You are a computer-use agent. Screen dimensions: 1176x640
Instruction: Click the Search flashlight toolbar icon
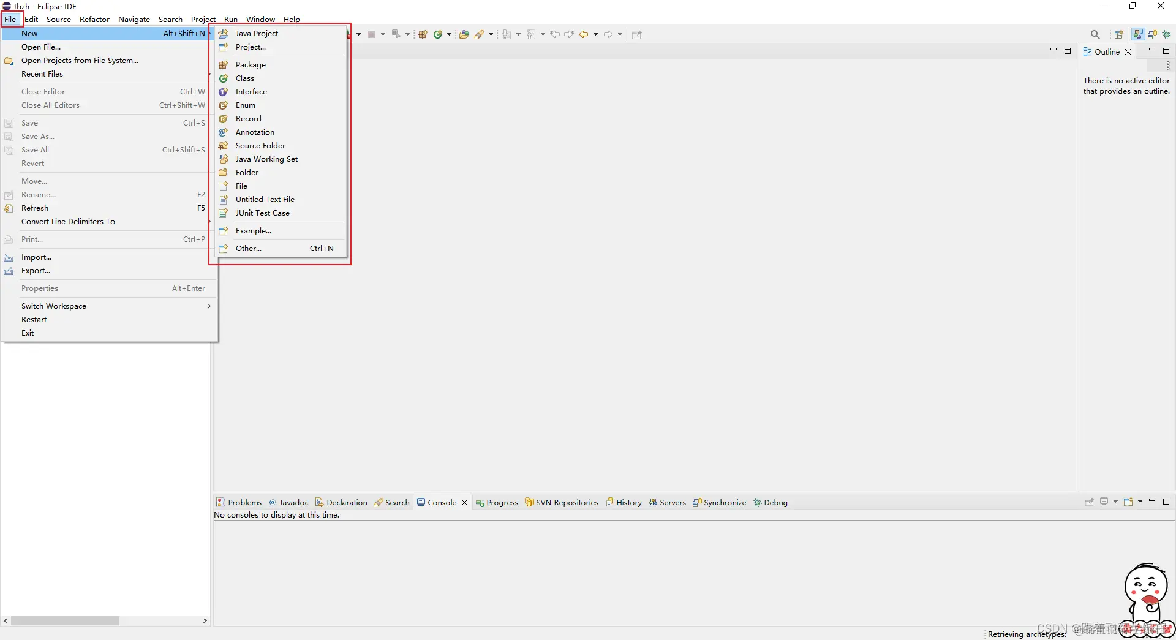[x=480, y=34]
